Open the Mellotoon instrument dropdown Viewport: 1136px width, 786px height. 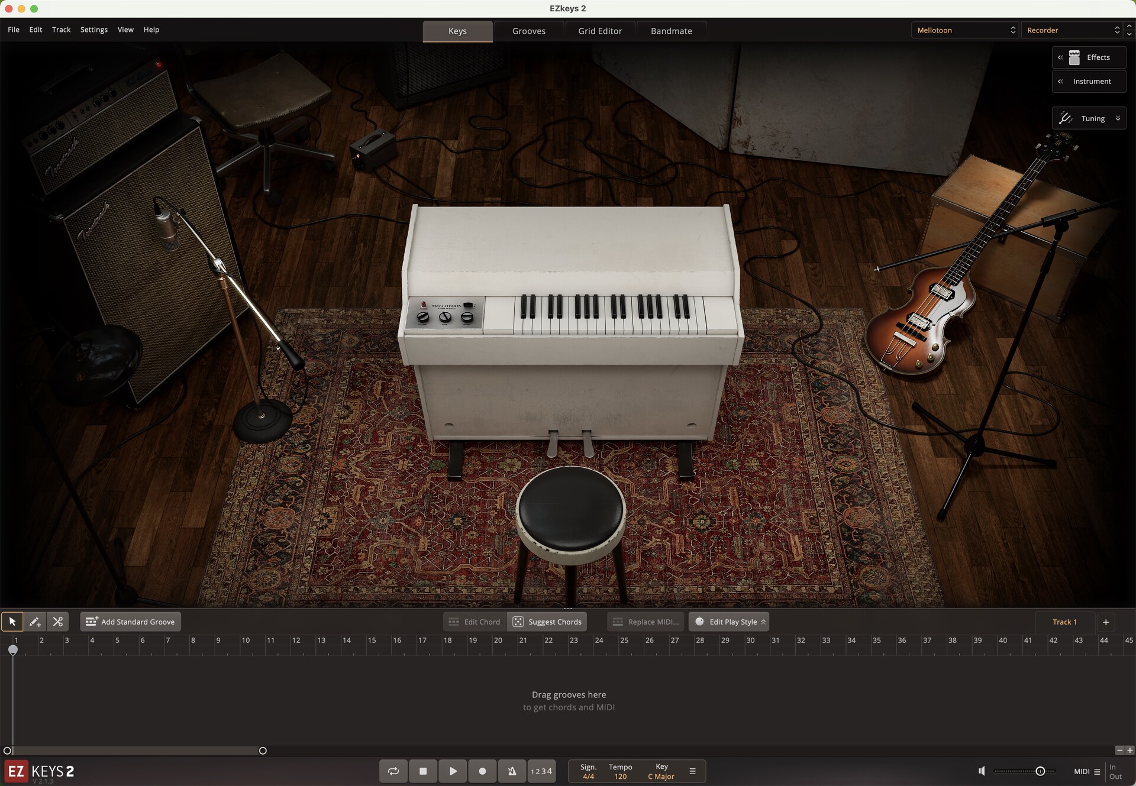965,30
